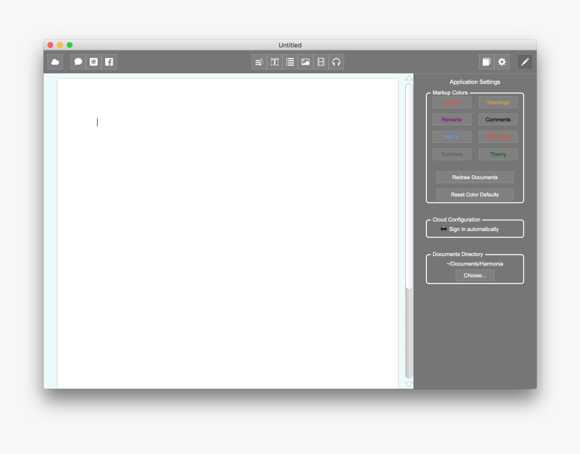Click the speech bubble chat icon
Screen dimensions: 580x454
(78, 62)
